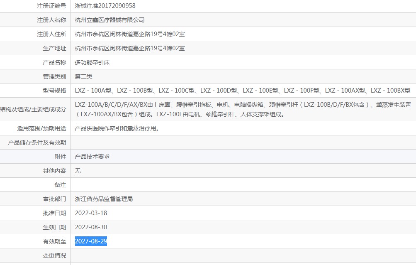Screen dimensions: 416x265
Task: Select the 变更情况 label
Action: click(x=54, y=255)
